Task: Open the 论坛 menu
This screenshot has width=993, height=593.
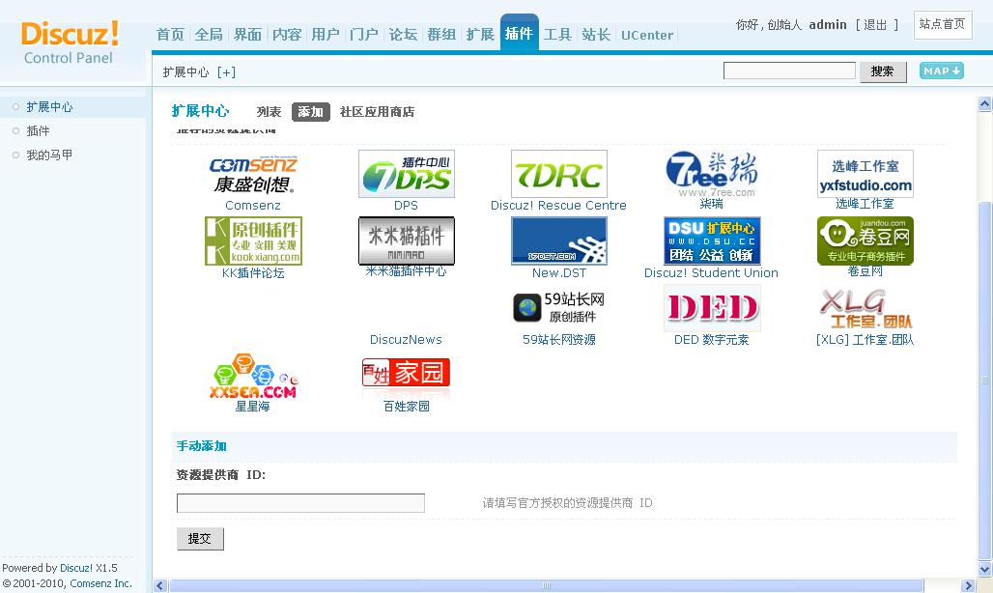Action: tap(403, 35)
